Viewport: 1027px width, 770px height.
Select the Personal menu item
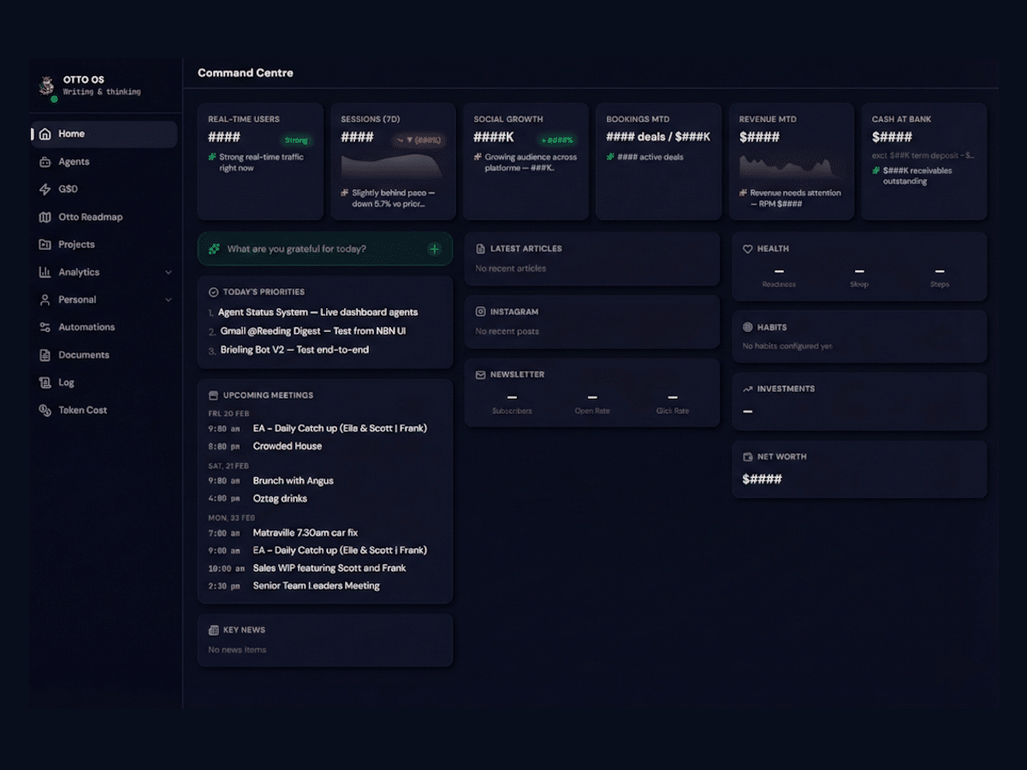pos(77,300)
